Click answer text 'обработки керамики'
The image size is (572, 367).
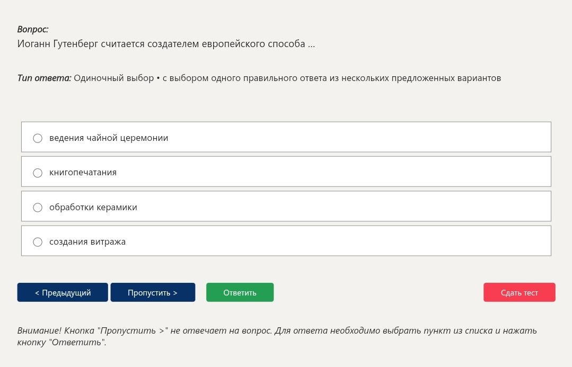click(x=93, y=208)
